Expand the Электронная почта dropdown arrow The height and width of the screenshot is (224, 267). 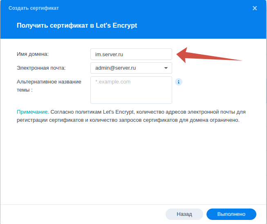coord(166,68)
